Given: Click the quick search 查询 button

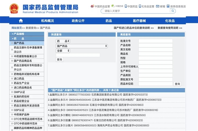Looking at the screenshot, I should 59,59.
